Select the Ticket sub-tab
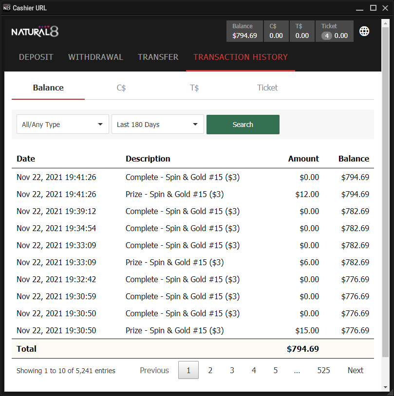 pyautogui.click(x=267, y=88)
